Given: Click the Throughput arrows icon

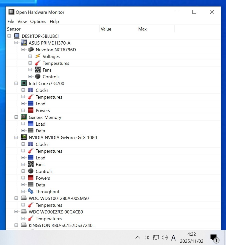Looking at the screenshot, I should [x=30, y=191].
